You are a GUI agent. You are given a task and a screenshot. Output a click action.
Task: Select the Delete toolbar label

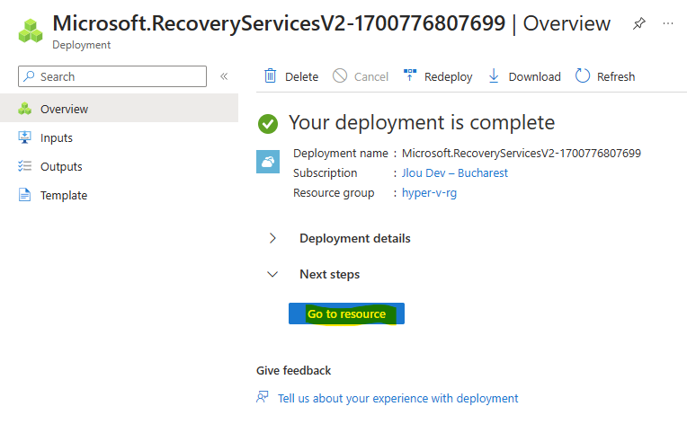pyautogui.click(x=301, y=76)
